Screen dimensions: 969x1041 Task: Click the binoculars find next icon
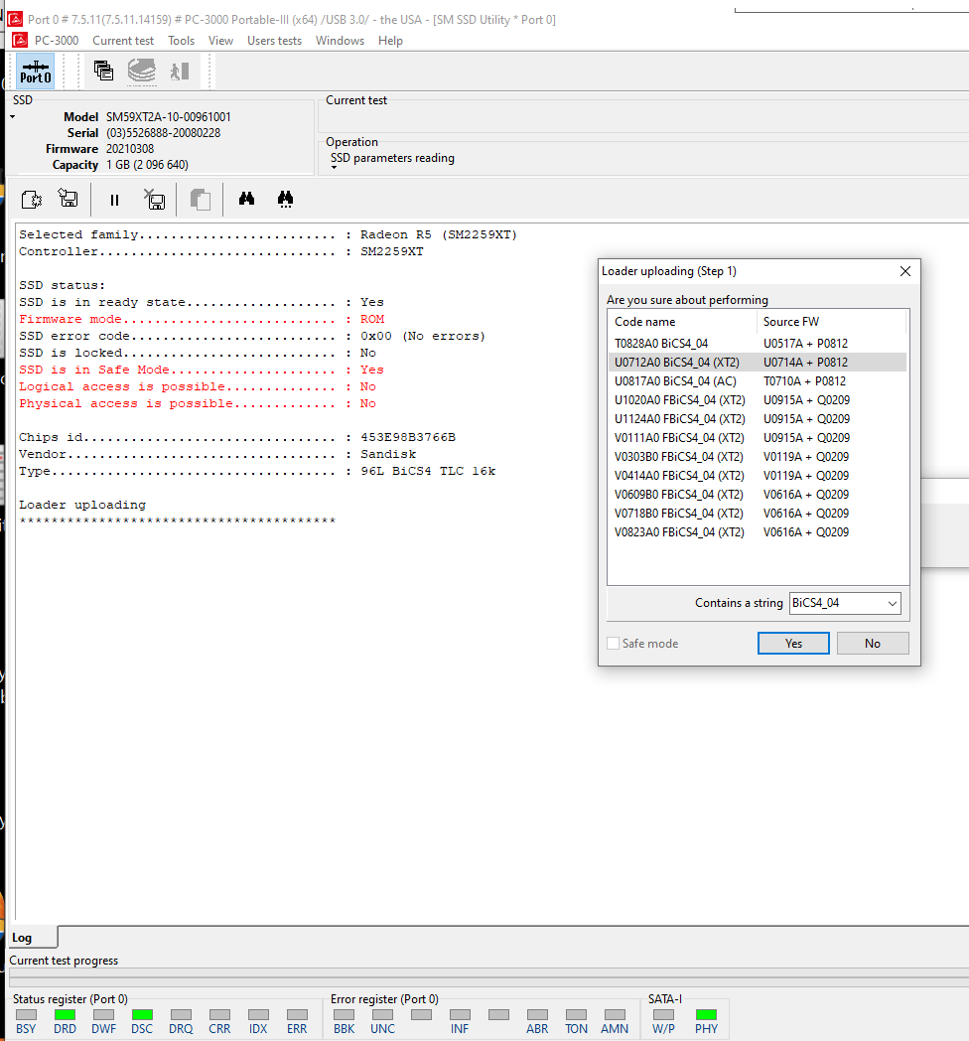pos(285,200)
